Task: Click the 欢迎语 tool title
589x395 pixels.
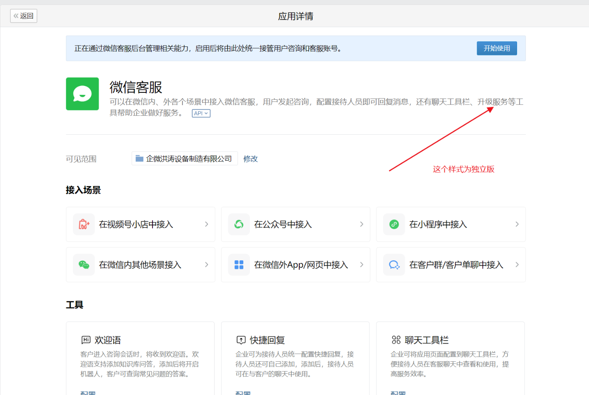Action: (x=108, y=340)
